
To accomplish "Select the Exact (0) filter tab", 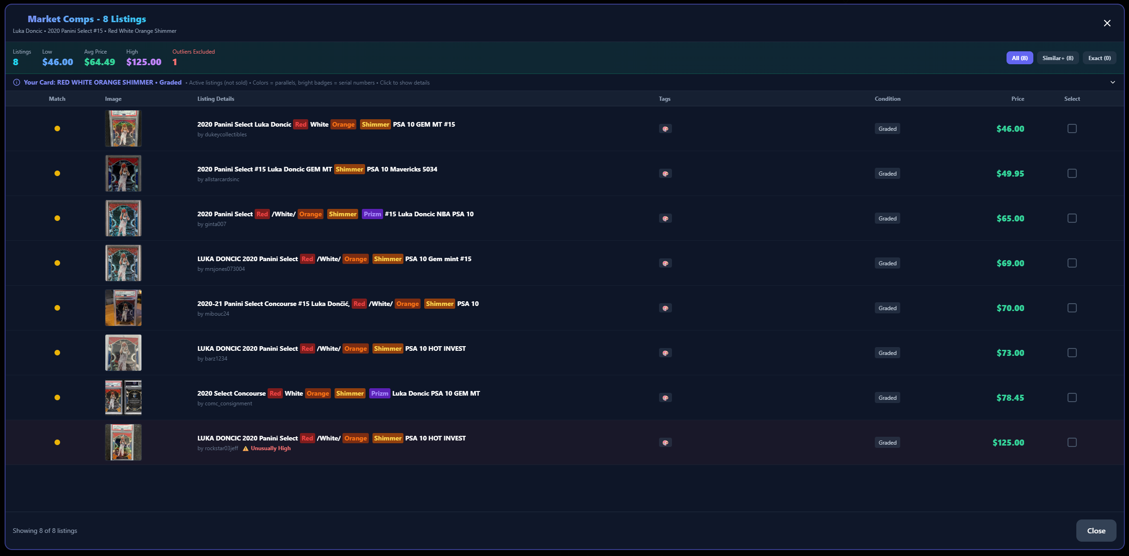I will click(x=1099, y=58).
